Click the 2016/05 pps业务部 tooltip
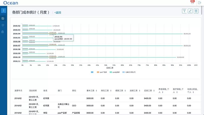This screenshot has height=115, width=204. (x=63, y=38)
